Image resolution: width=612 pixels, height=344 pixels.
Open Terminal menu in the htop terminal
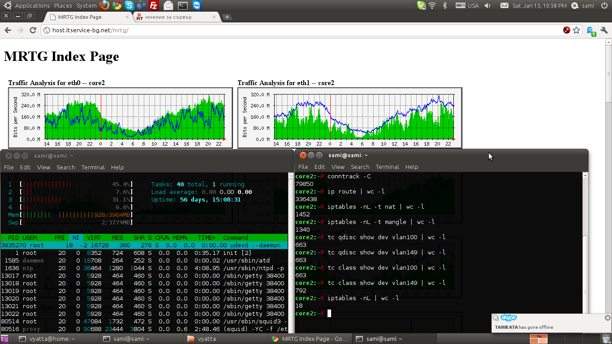point(93,167)
